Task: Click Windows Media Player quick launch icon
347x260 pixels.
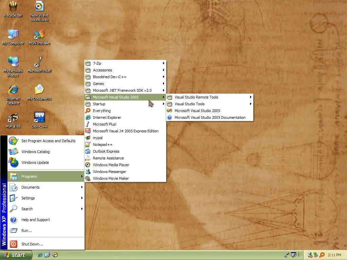Action: [x=55, y=255]
